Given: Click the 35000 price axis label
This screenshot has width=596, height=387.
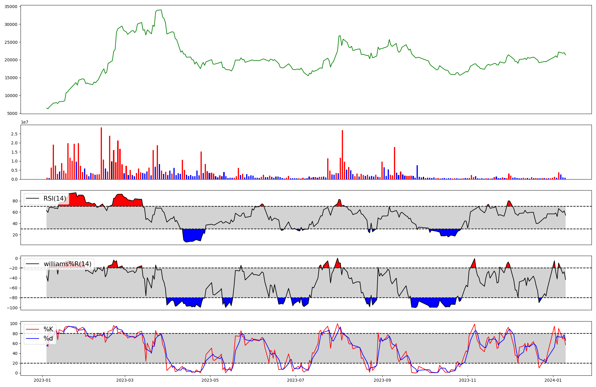Looking at the screenshot, I should coord(11,7).
